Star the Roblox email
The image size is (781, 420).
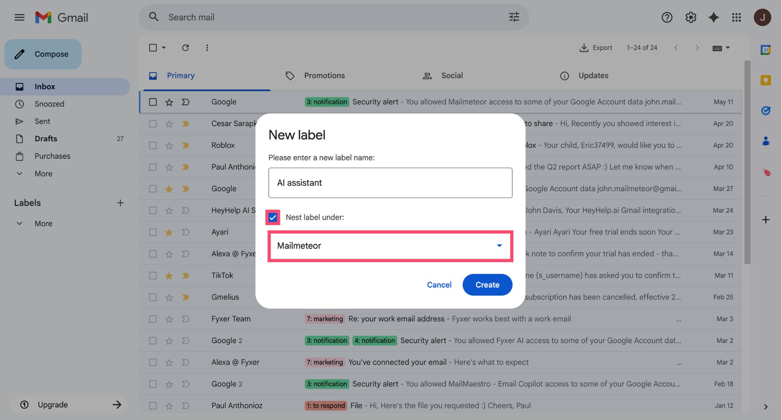click(x=169, y=145)
